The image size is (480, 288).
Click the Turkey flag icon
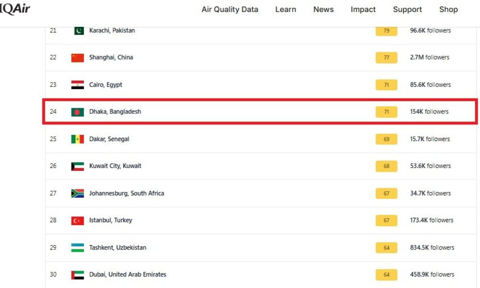click(77, 220)
